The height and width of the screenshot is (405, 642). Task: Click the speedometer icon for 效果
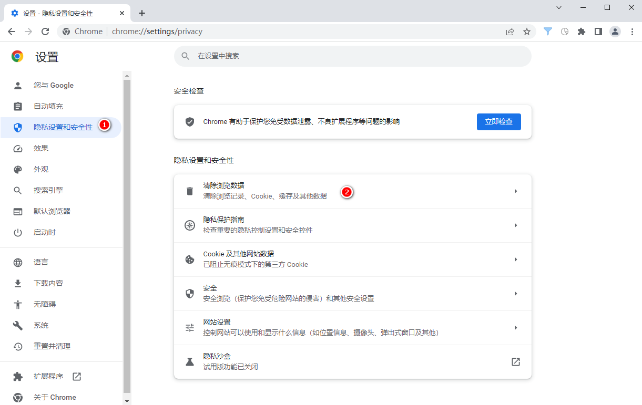(18, 148)
